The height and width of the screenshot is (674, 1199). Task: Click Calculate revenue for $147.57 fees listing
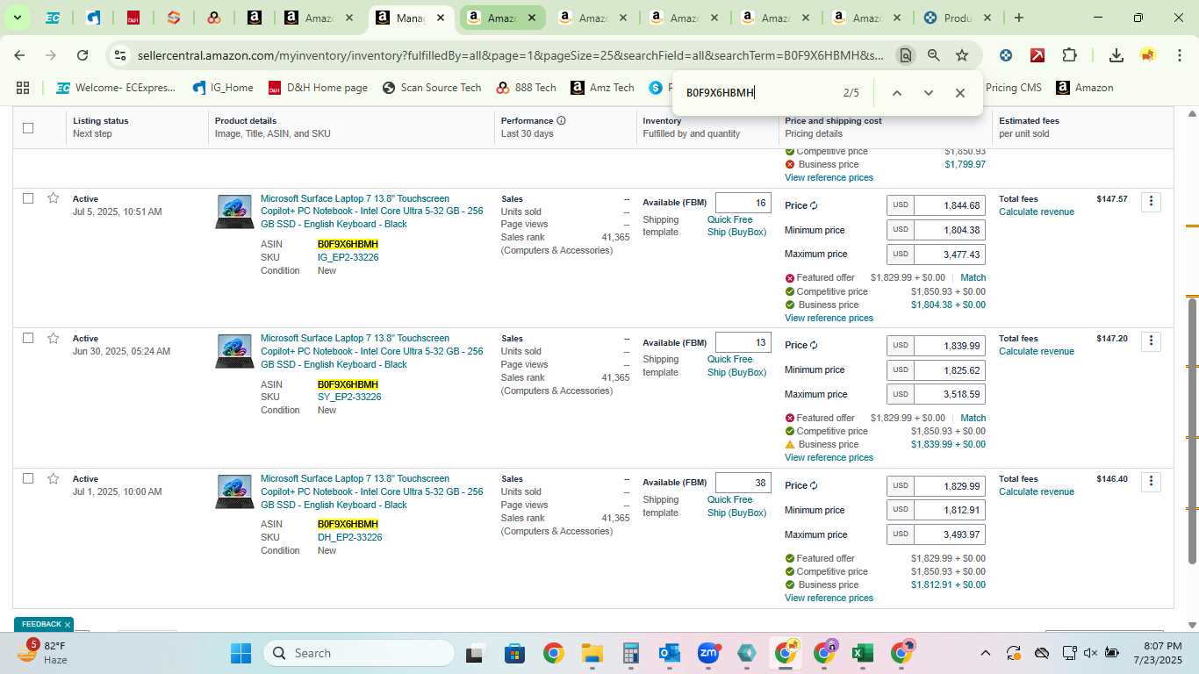coord(1036,212)
